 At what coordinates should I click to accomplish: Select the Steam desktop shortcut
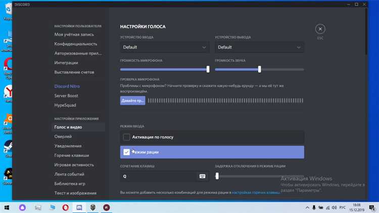coord(8,148)
